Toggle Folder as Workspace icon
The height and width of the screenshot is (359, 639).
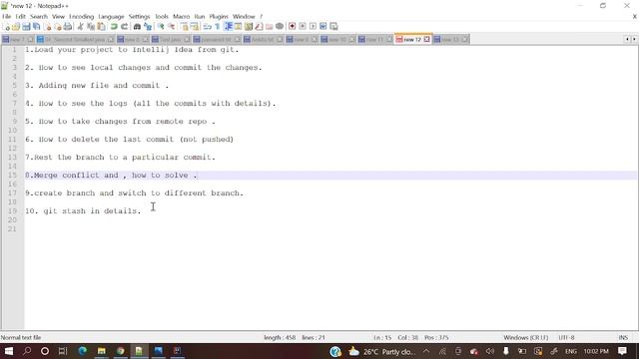tap(269, 27)
